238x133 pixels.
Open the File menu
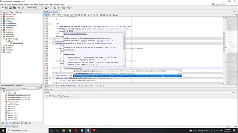(x=1, y=4)
